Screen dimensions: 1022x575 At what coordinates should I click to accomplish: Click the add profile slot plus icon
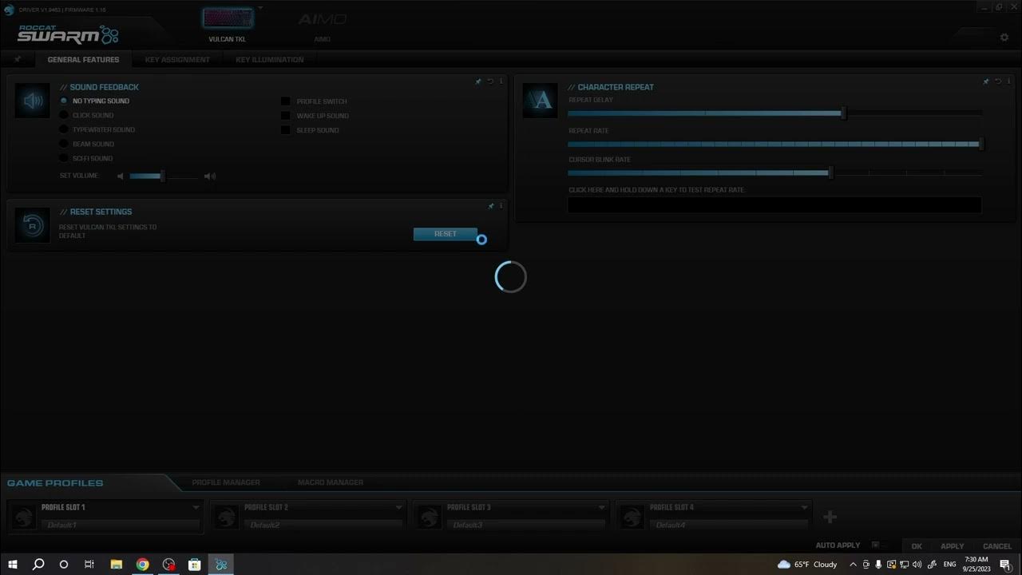tap(830, 517)
